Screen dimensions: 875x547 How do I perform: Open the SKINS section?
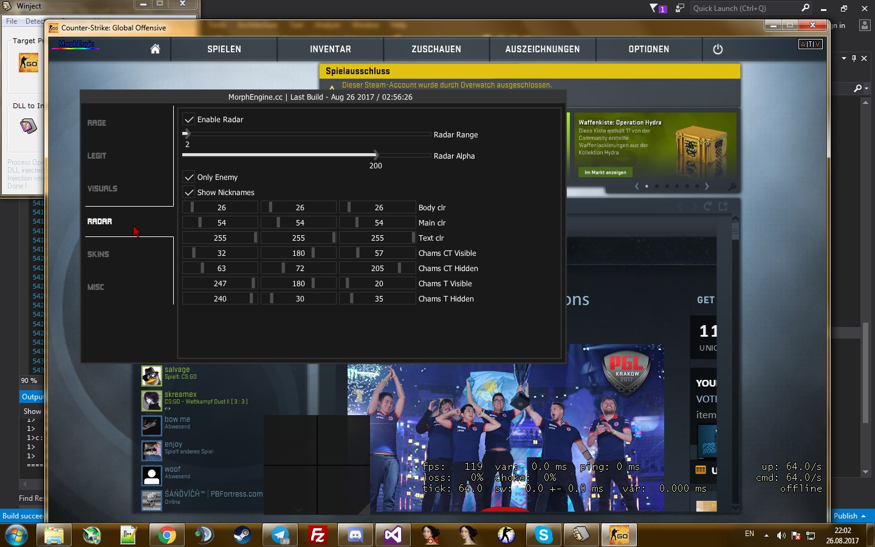(98, 255)
